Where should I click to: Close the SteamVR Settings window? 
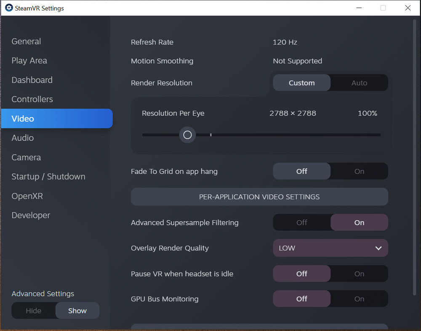408,8
